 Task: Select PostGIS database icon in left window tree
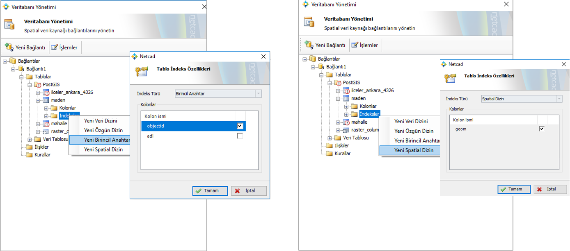coord(39,84)
